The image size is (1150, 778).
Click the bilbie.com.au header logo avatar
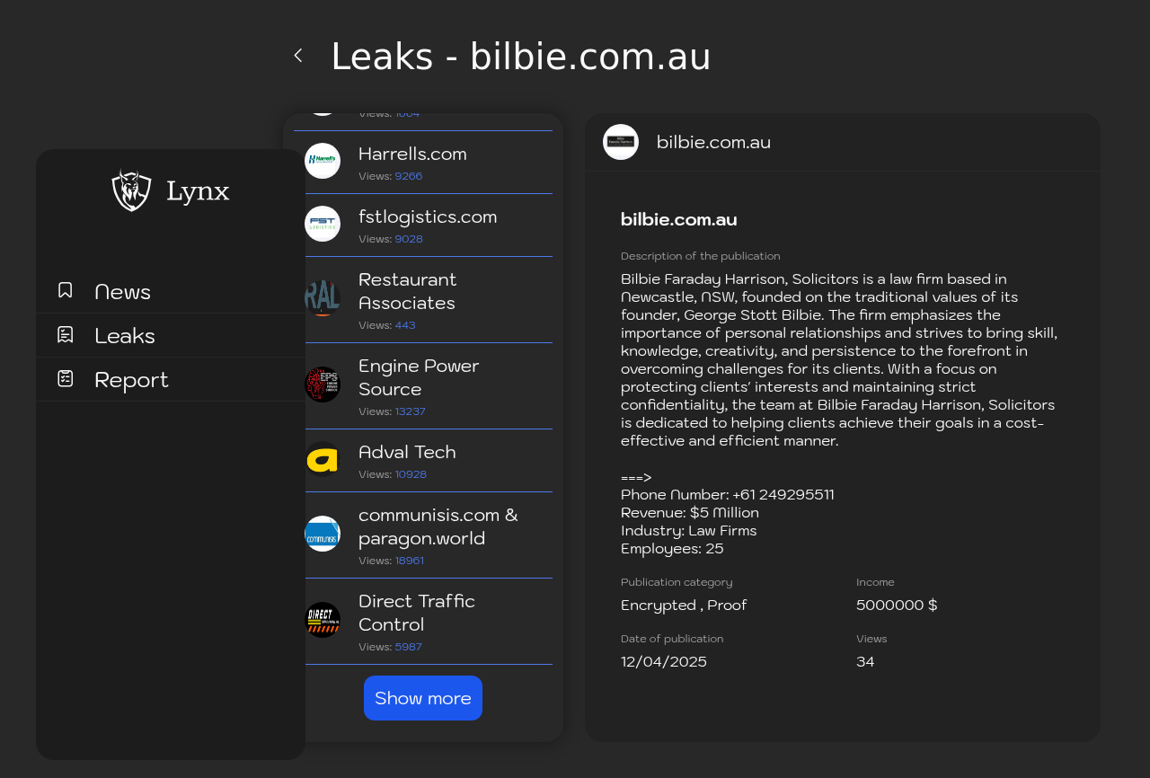621,142
